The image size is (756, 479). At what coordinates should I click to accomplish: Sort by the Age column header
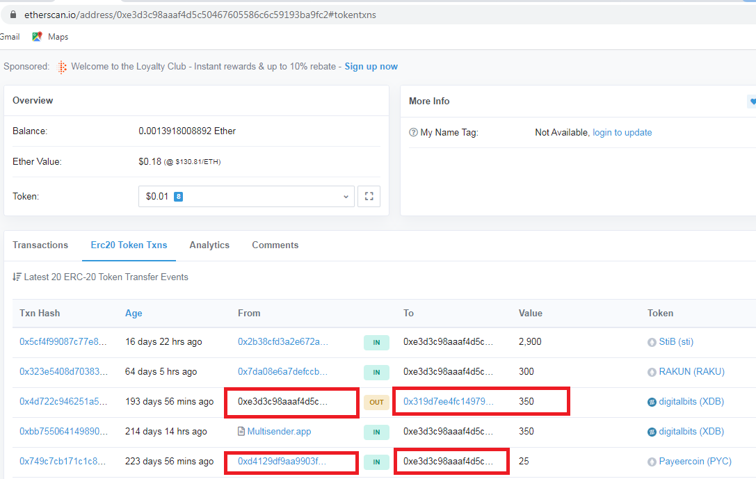point(134,314)
